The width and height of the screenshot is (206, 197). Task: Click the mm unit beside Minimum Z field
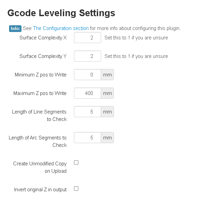pos(108,75)
